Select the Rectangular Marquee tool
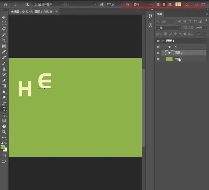This screenshot has height=190, width=209. click(4, 23)
